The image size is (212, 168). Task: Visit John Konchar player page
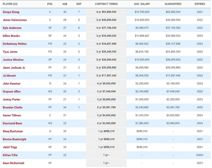coord(12,84)
